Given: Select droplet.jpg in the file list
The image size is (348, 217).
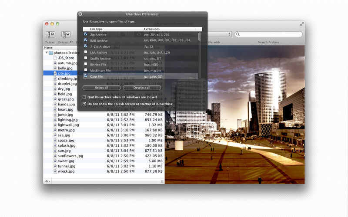Looking at the screenshot, I should pos(67,84).
